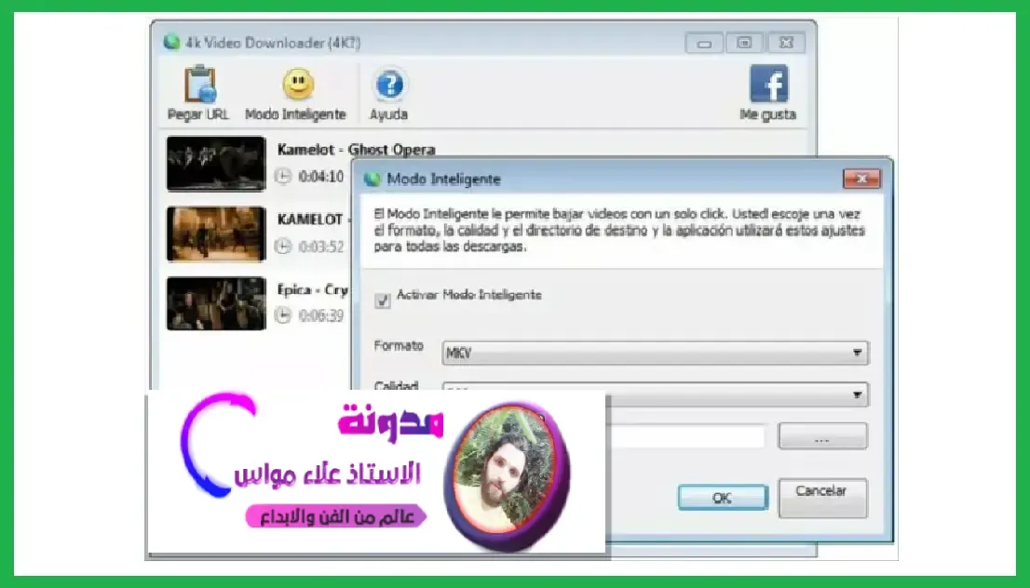Click the duration text 0:04:10
Image resolution: width=1030 pixels, height=588 pixels.
point(321,177)
